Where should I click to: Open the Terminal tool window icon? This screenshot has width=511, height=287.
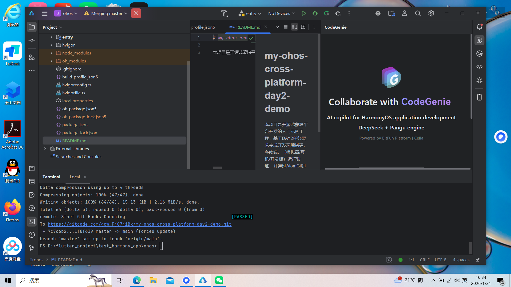[x=32, y=221]
